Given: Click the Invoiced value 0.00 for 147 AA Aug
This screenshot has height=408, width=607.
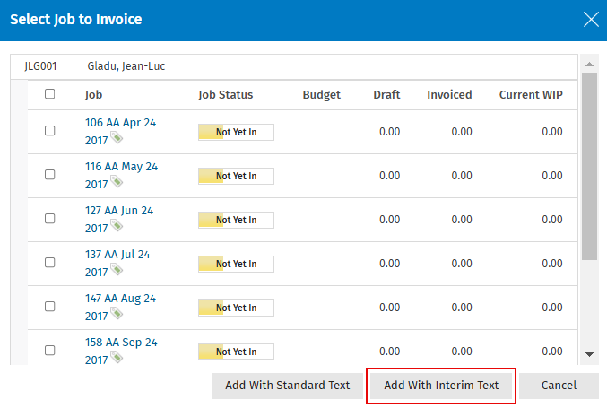Looking at the screenshot, I should coord(462,308).
